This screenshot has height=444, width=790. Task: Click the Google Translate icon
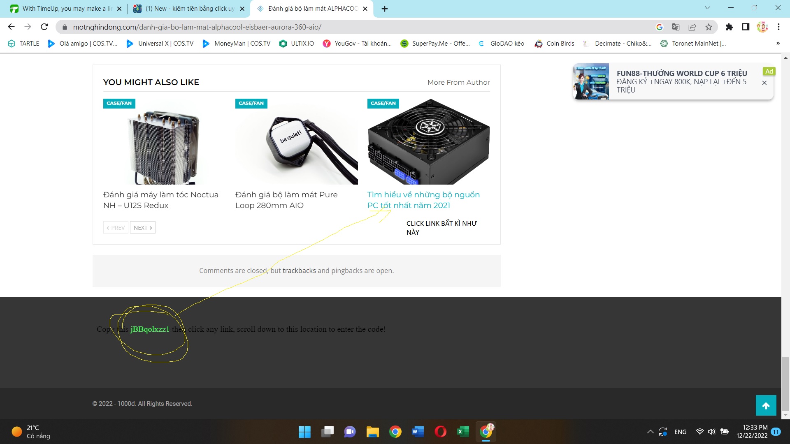(x=676, y=27)
